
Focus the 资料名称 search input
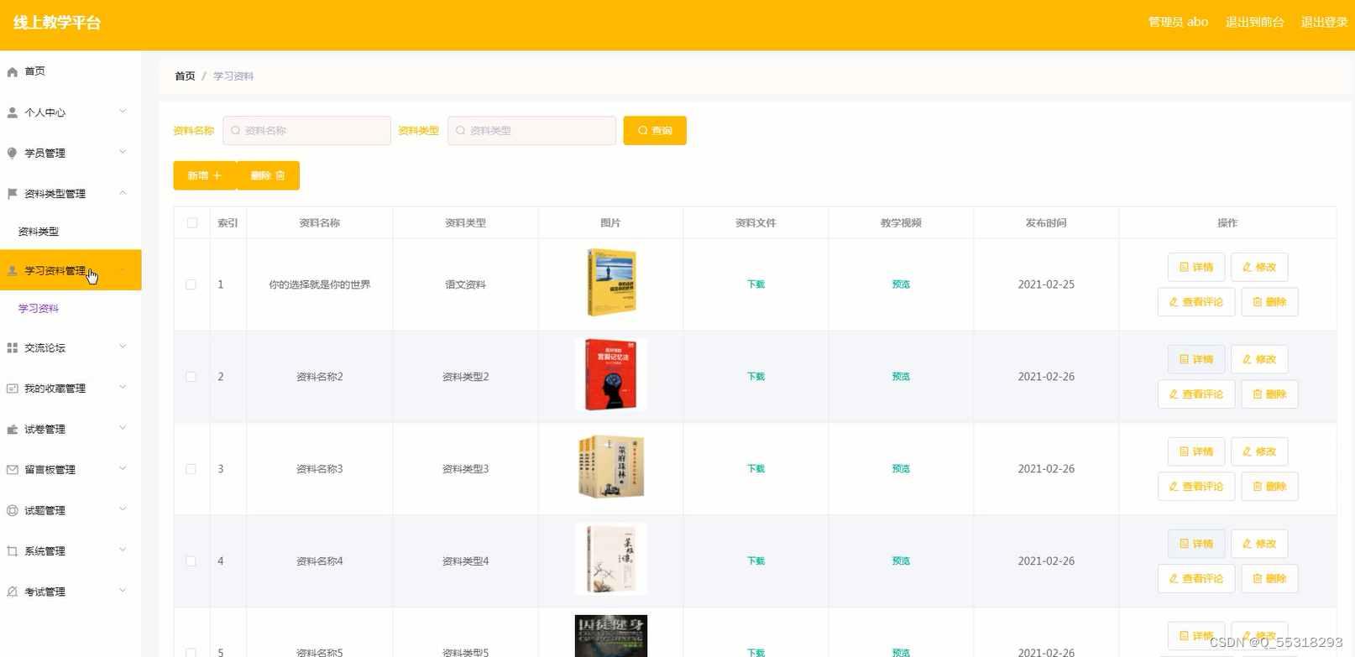[307, 131]
